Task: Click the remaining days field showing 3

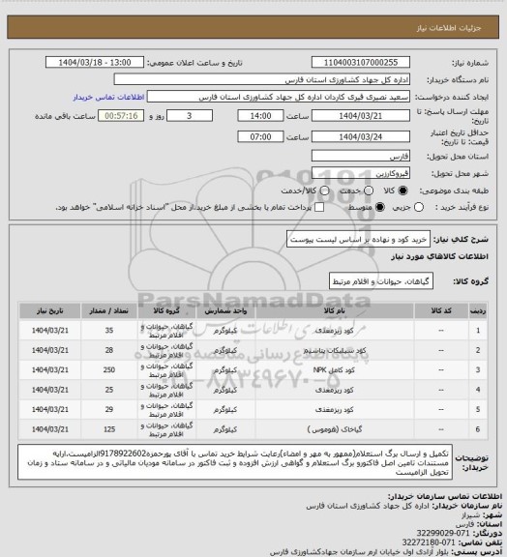Action: [x=190, y=116]
